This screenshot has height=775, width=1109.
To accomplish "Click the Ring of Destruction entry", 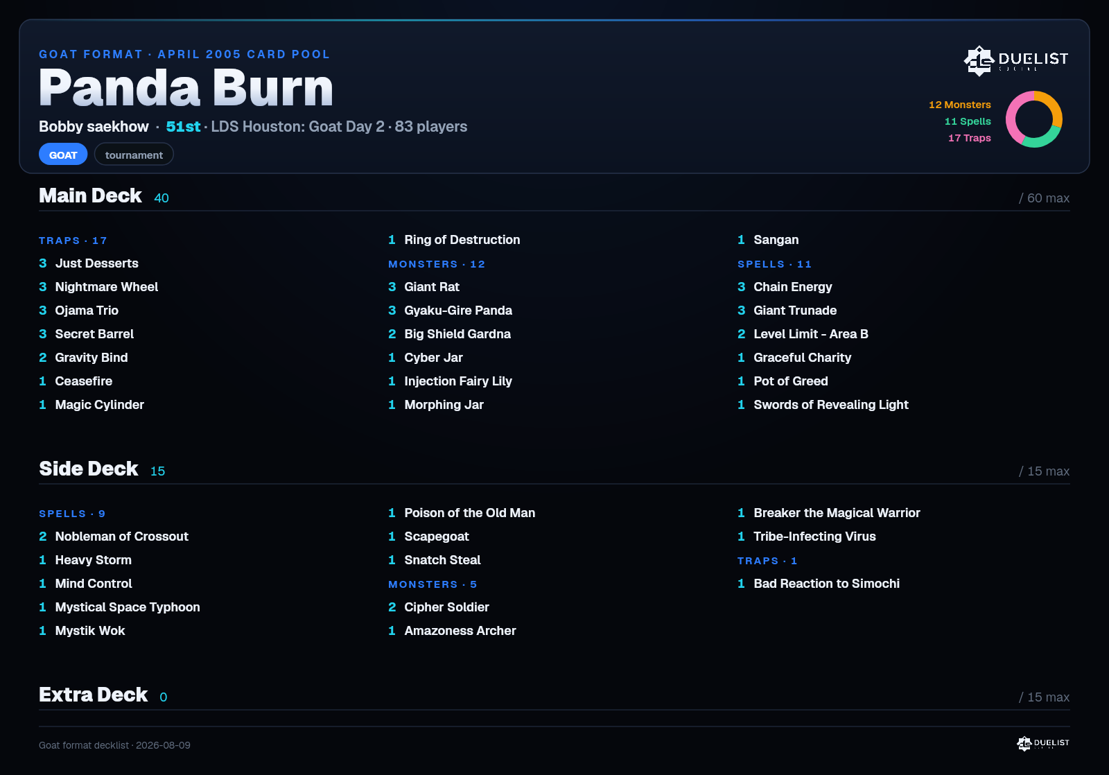I will coord(454,240).
